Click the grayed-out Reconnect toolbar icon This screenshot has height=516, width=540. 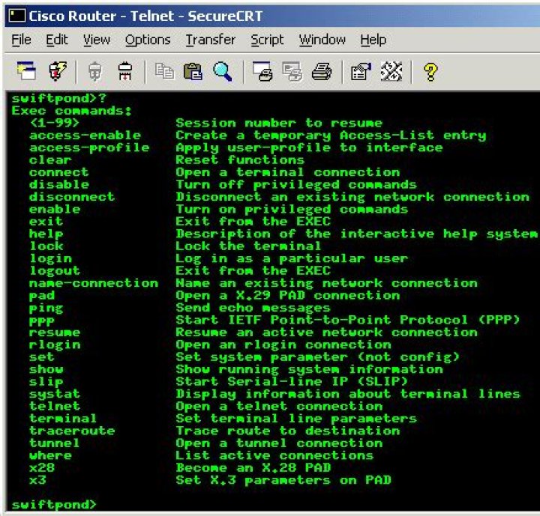click(x=95, y=72)
